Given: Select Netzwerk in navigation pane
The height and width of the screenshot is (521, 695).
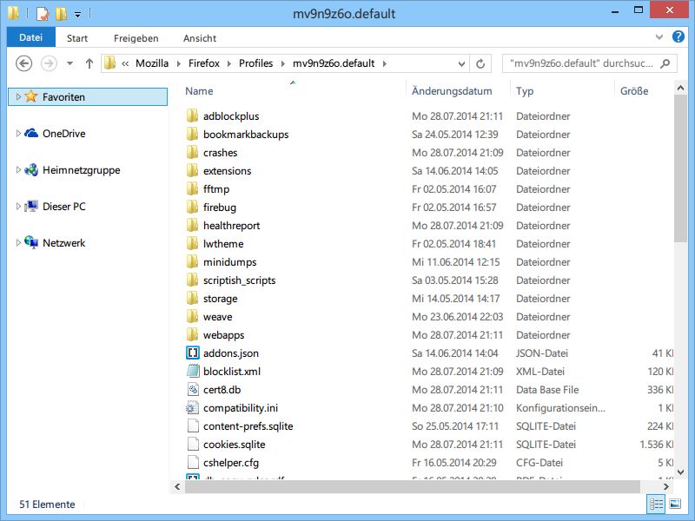Looking at the screenshot, I should [x=63, y=243].
